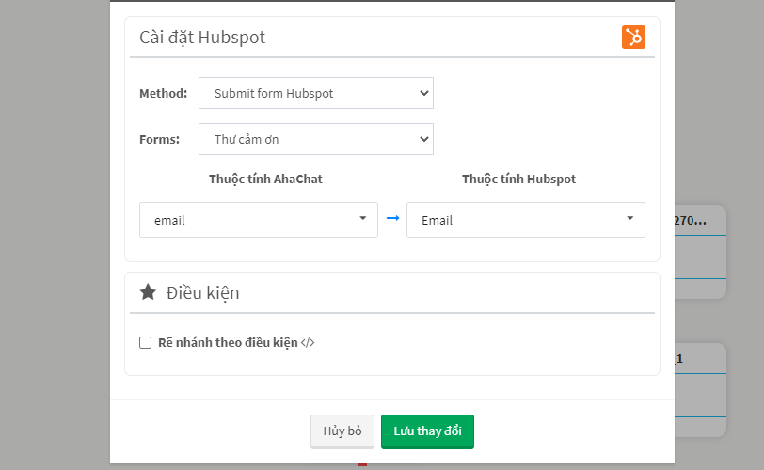Expand the AhaChat attribute dropdown set to email
Screen dimensions: 764x470
point(259,220)
